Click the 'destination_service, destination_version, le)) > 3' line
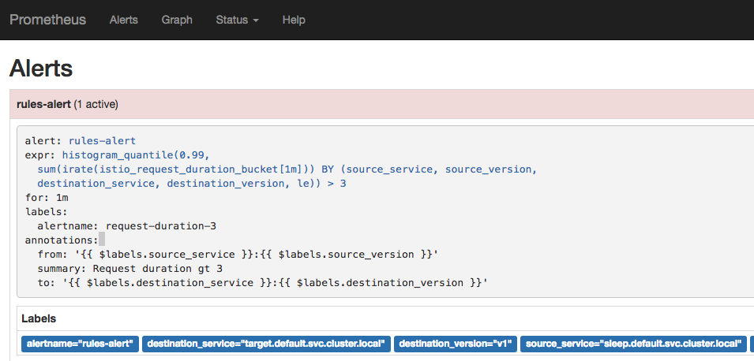The height and width of the screenshot is (361, 754). coord(192,184)
